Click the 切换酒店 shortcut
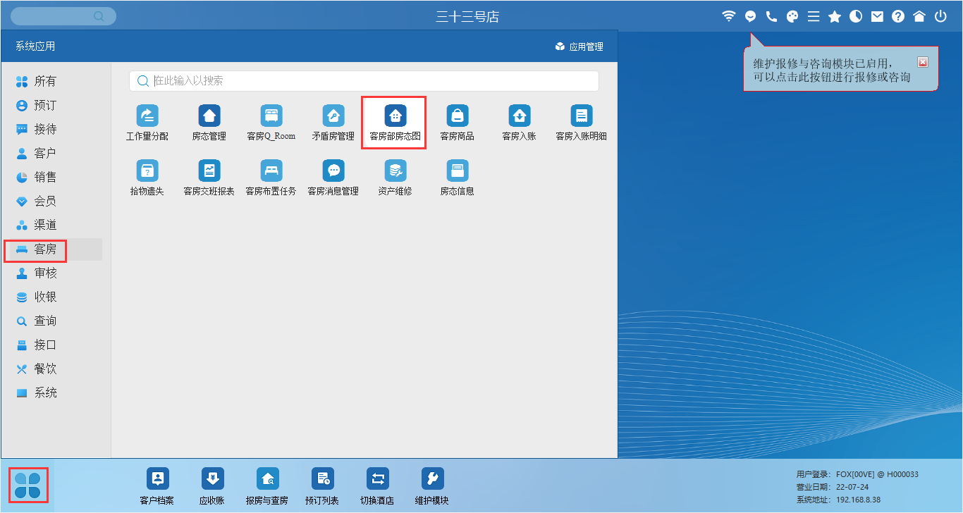This screenshot has height=513, width=963. [x=377, y=487]
